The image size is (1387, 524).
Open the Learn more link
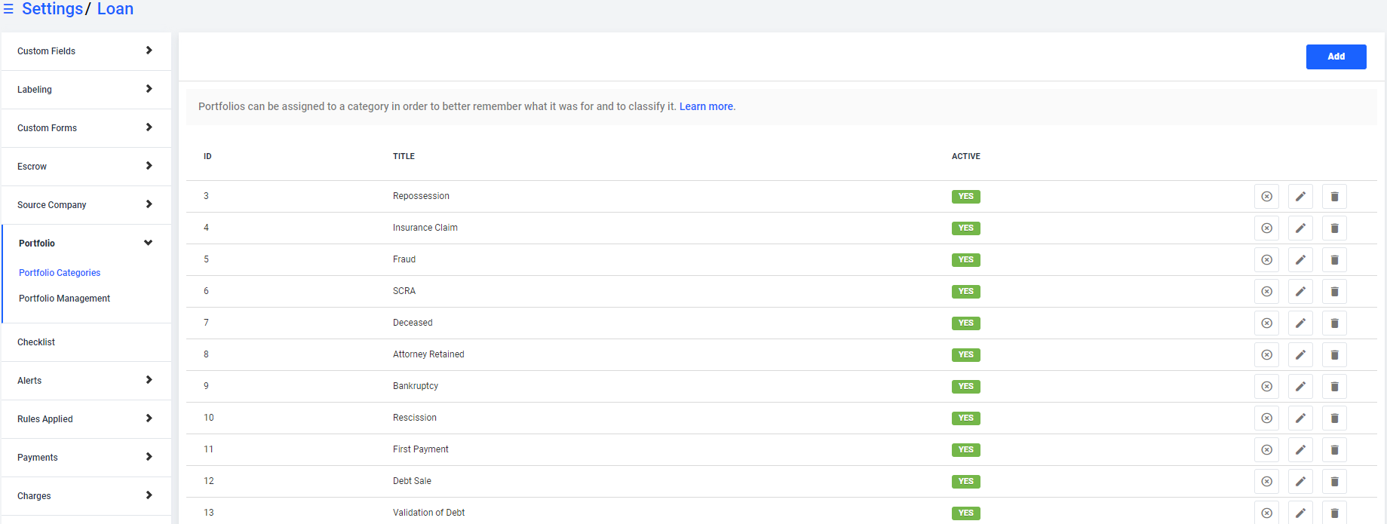(x=706, y=106)
